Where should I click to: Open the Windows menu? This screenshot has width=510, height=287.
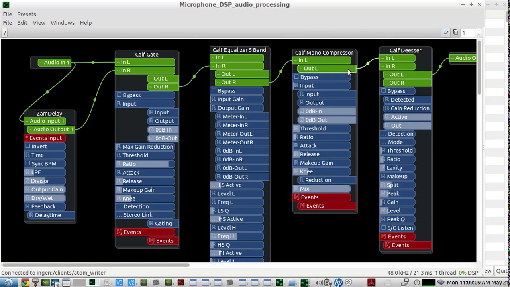click(x=63, y=23)
